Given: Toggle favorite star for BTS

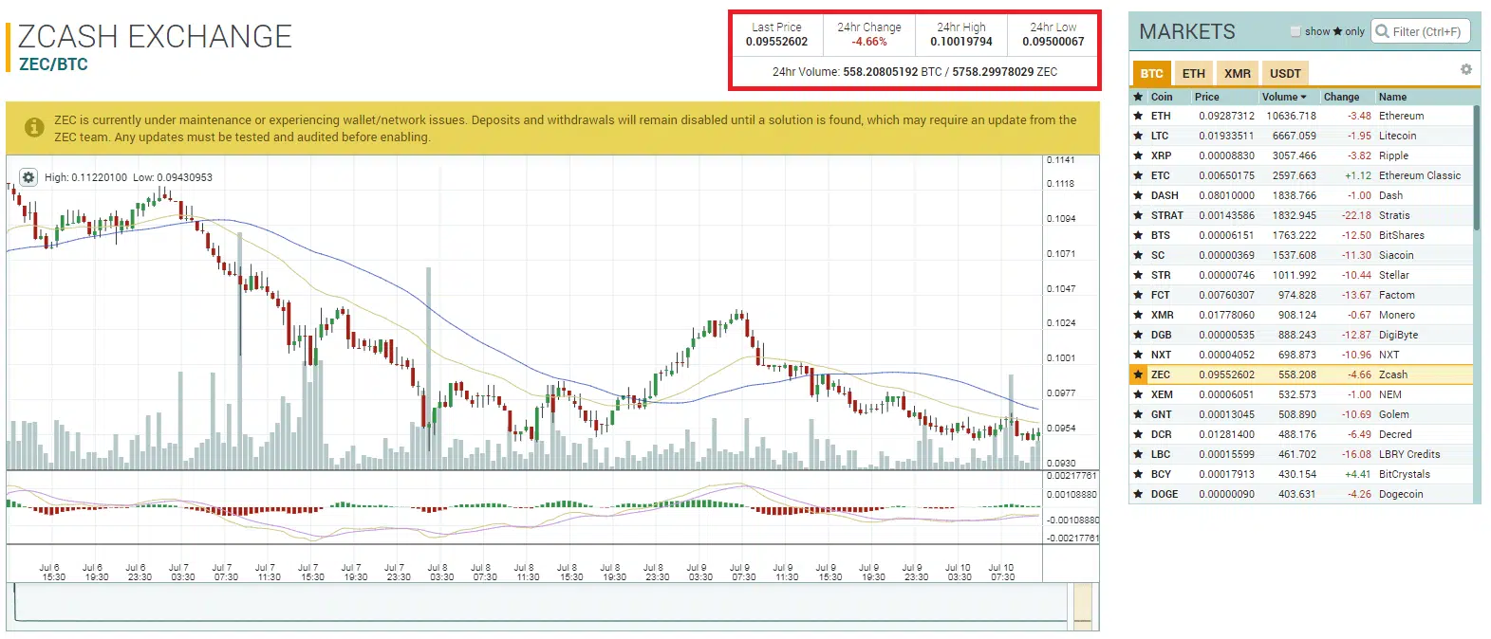Looking at the screenshot, I should pyautogui.click(x=1138, y=235).
